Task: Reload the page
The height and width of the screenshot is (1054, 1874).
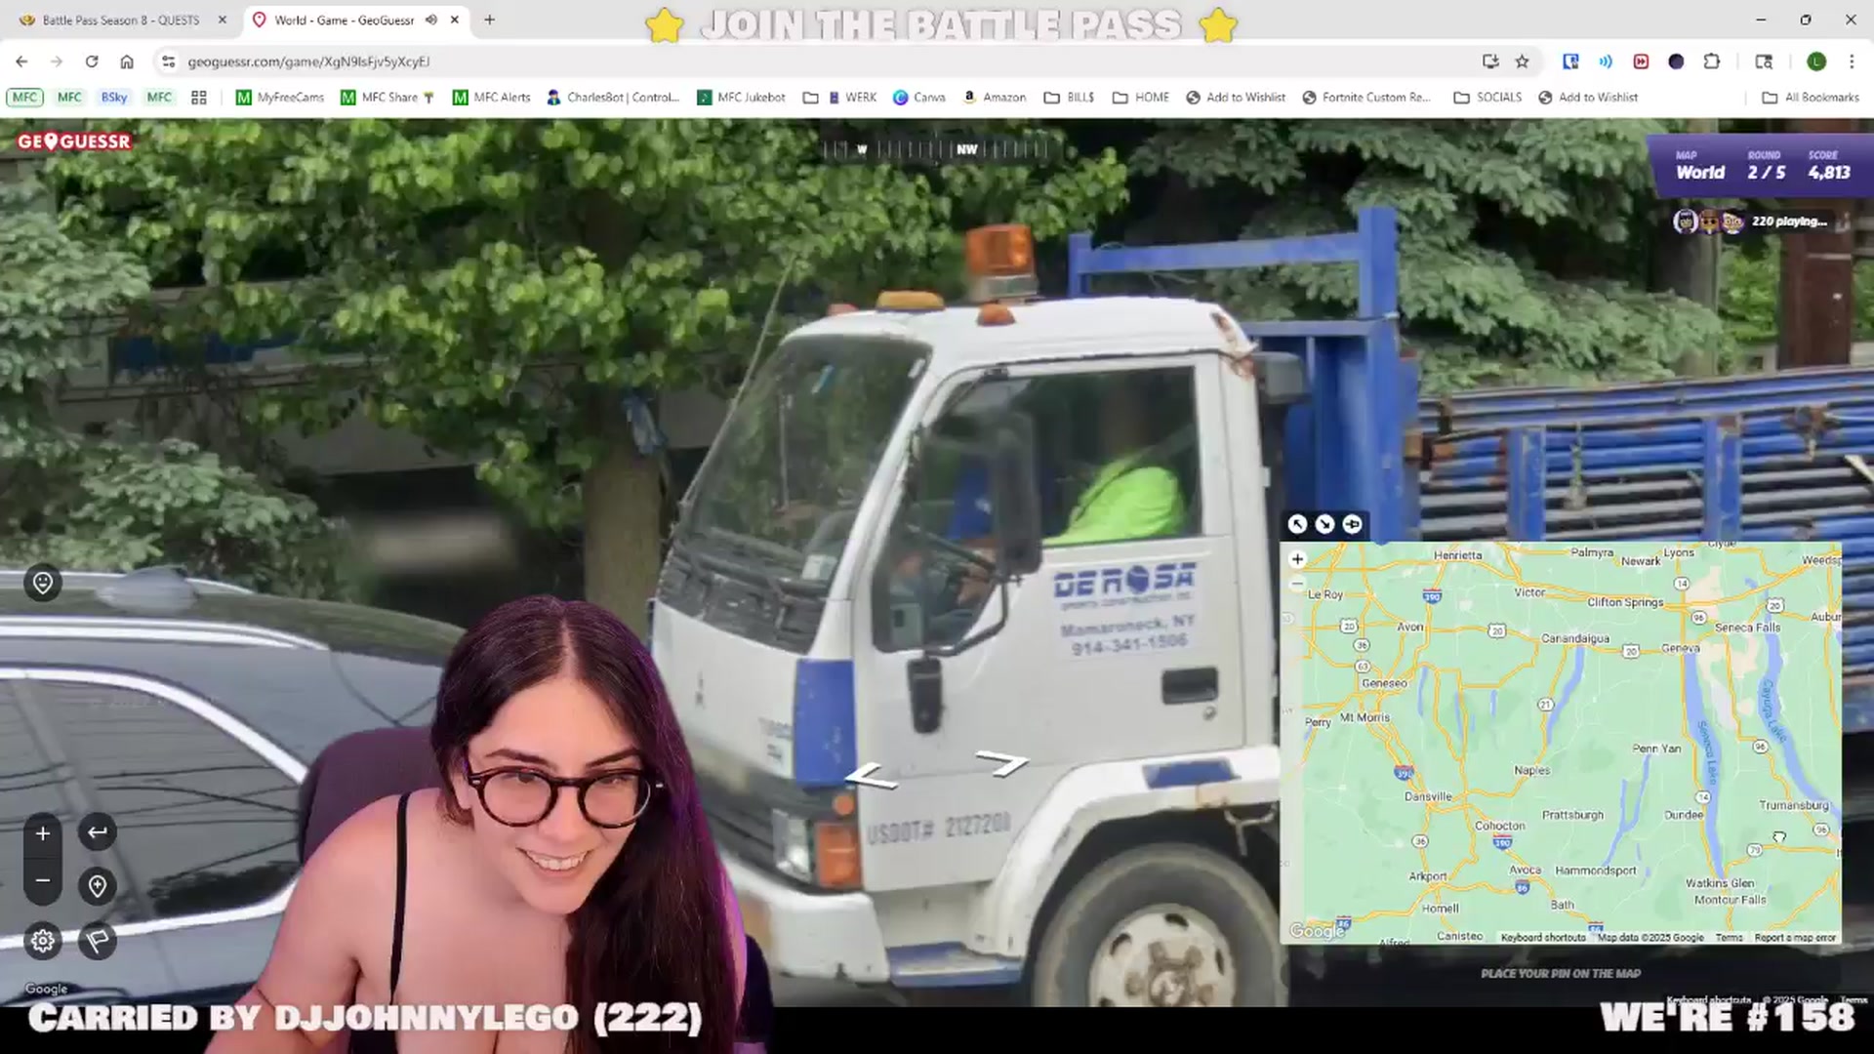Action: point(92,61)
